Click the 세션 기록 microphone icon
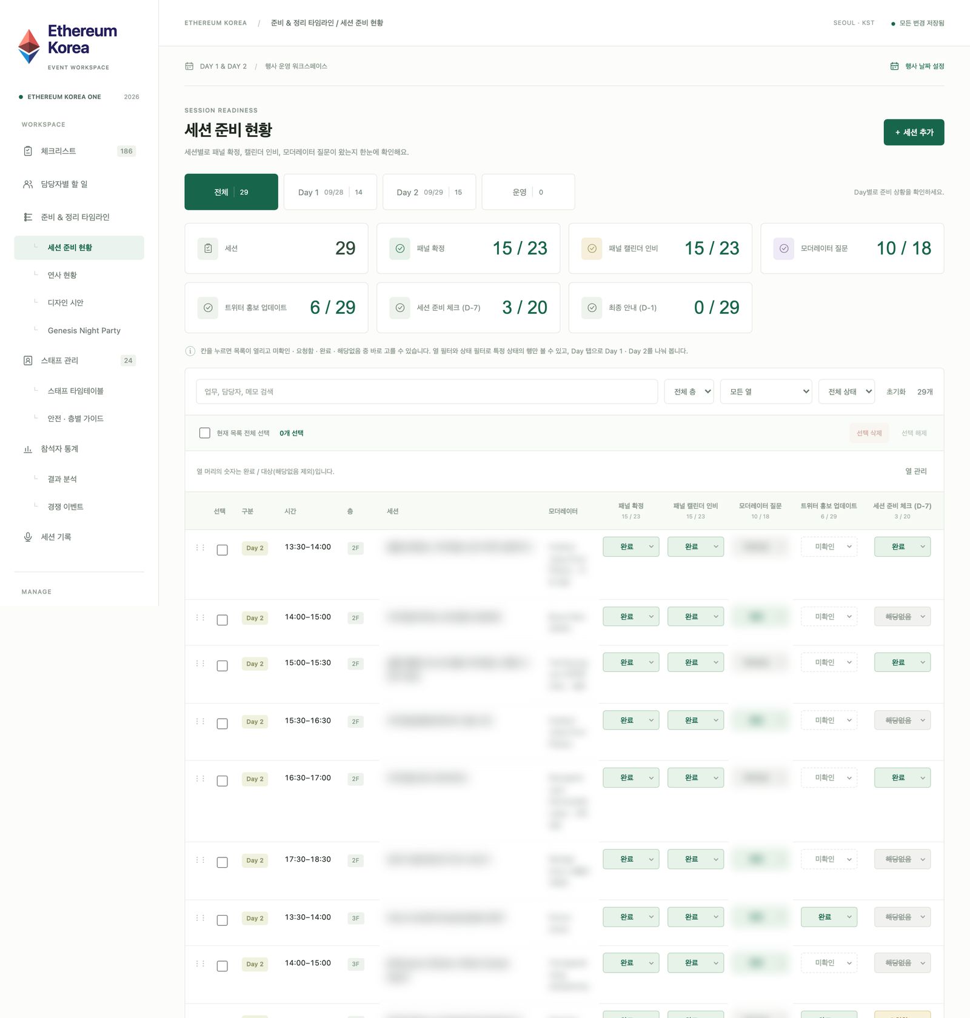970x1018 pixels. 28,537
